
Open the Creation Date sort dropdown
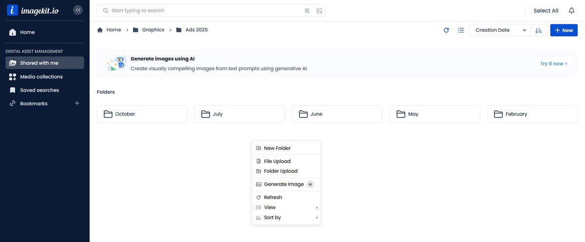(x=500, y=30)
